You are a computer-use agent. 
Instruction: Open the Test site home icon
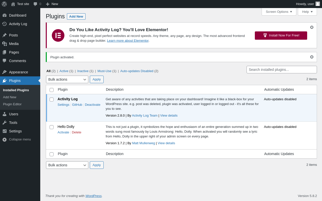pos(13,4)
